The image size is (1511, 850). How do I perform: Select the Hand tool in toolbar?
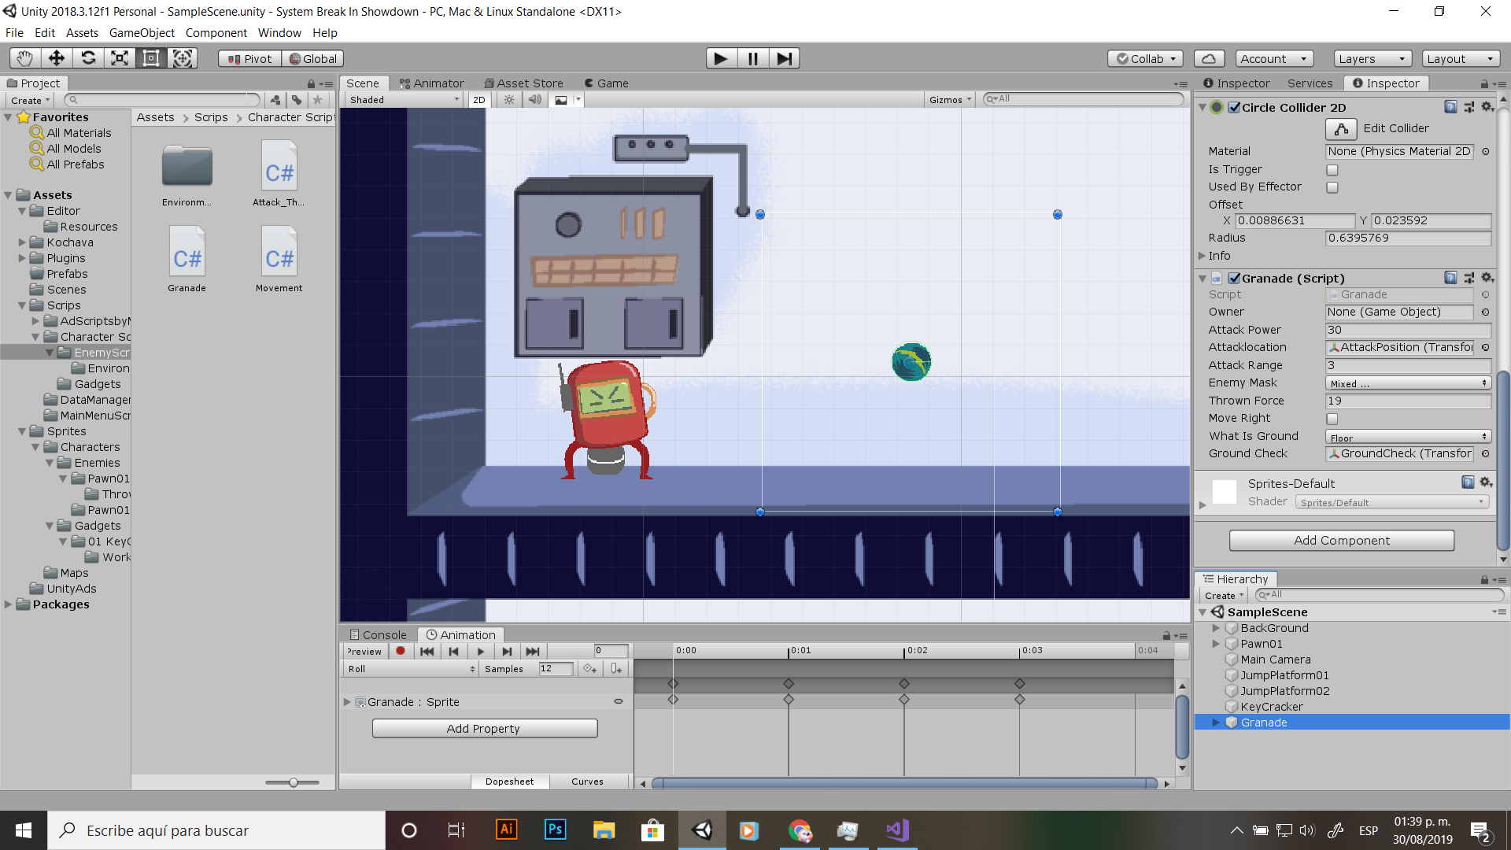click(x=25, y=58)
